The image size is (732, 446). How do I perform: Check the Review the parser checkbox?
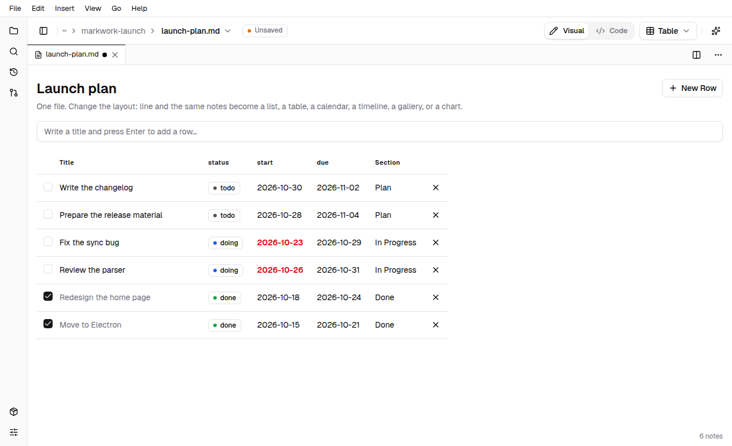tap(48, 269)
